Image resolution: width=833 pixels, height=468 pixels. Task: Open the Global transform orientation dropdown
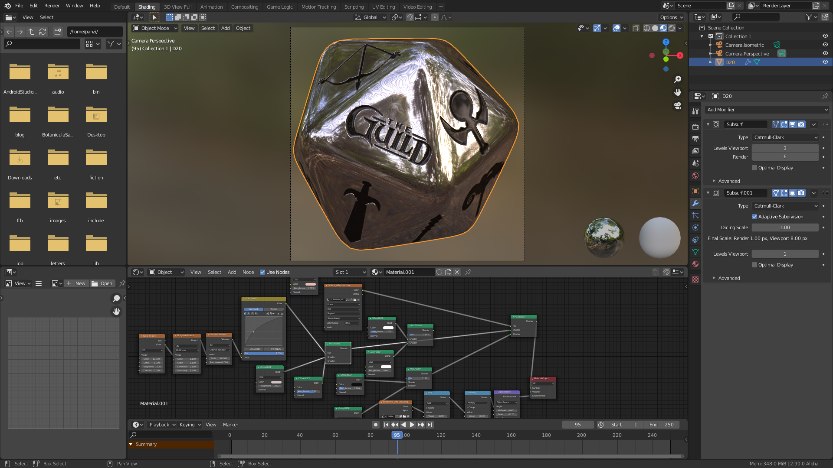pos(370,17)
